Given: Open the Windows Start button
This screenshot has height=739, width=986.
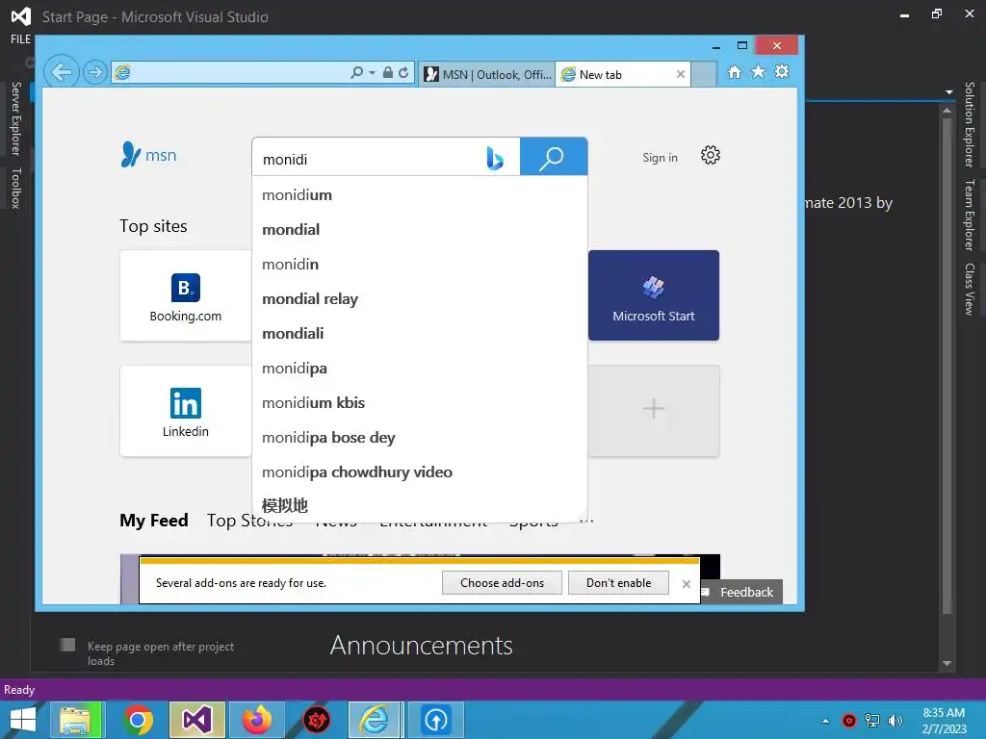Looking at the screenshot, I should (23, 720).
